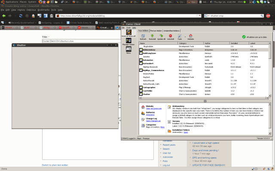Click Log out link on web page
The width and height of the screenshot is (275, 171).
166,165
